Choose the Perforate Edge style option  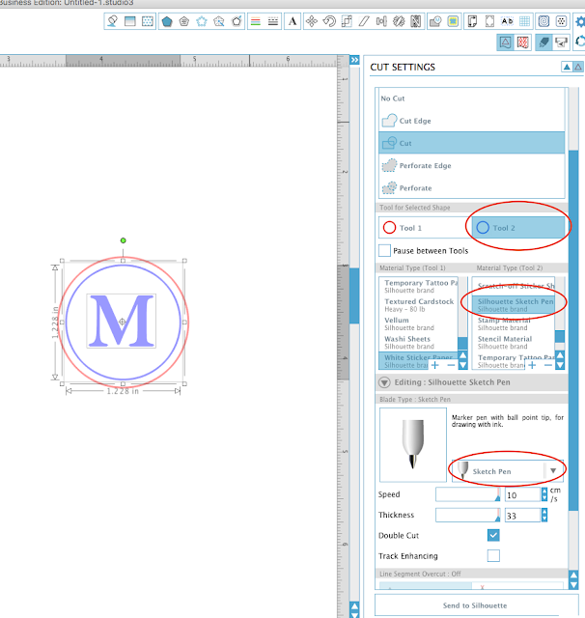pyautogui.click(x=471, y=165)
